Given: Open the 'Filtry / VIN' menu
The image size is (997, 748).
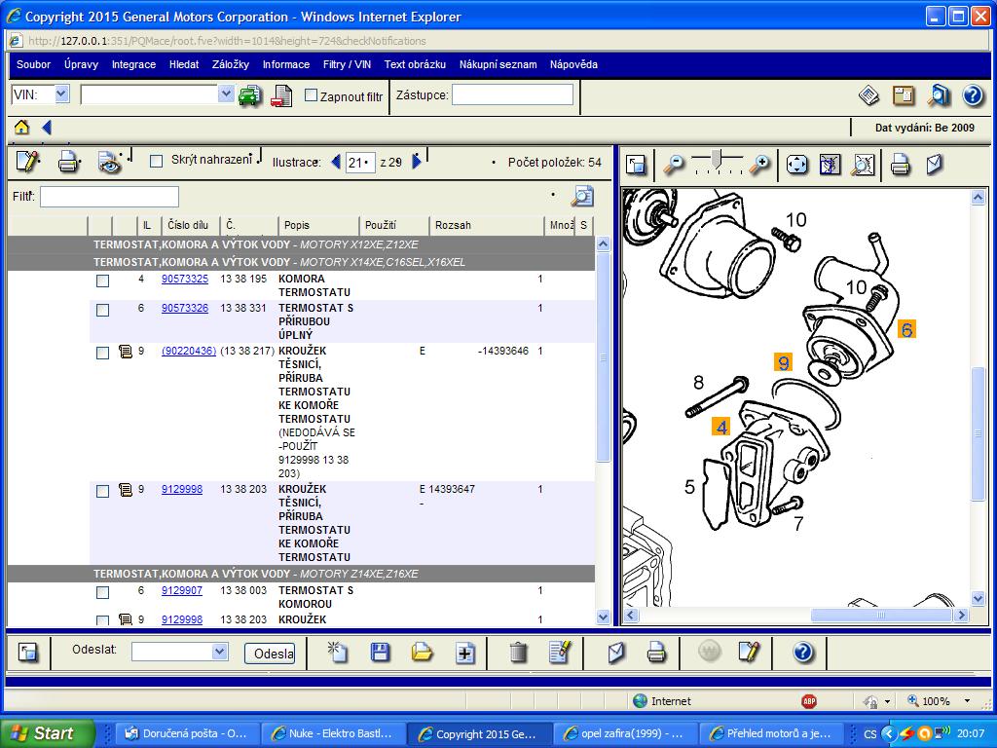Looking at the screenshot, I should [x=347, y=64].
